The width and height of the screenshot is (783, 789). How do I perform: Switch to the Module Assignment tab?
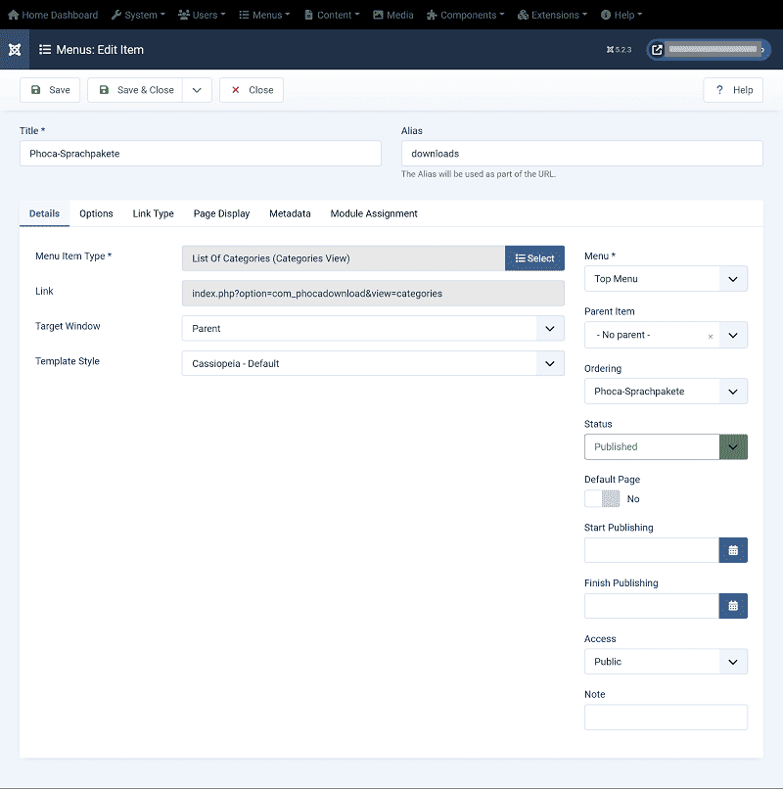pyautogui.click(x=374, y=213)
